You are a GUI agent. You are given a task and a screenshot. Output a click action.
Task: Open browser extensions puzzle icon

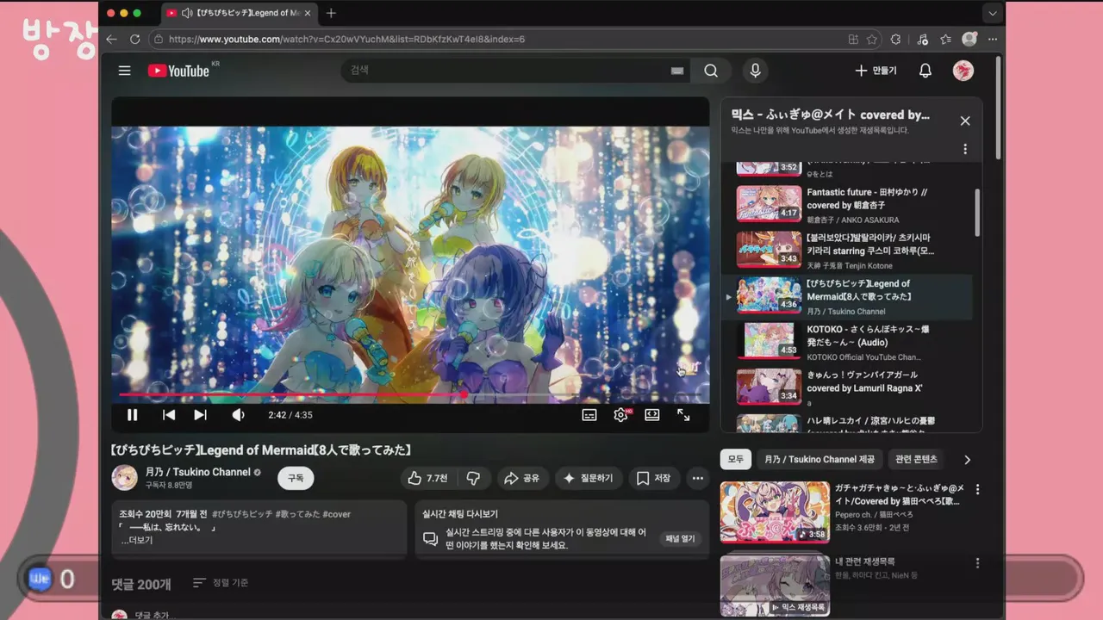tap(895, 39)
